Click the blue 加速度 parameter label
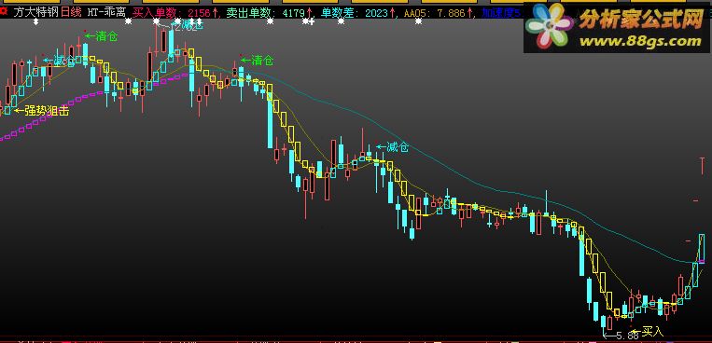This screenshot has height=343, width=712. click(498, 13)
